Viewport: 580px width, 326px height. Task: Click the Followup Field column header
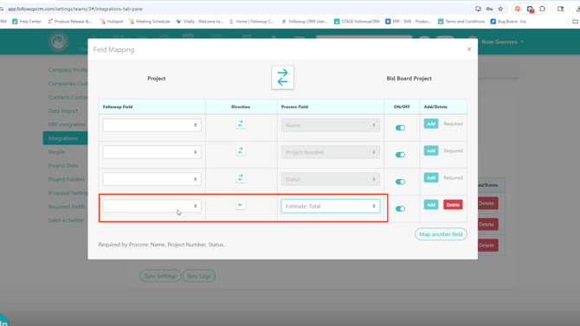click(x=118, y=107)
